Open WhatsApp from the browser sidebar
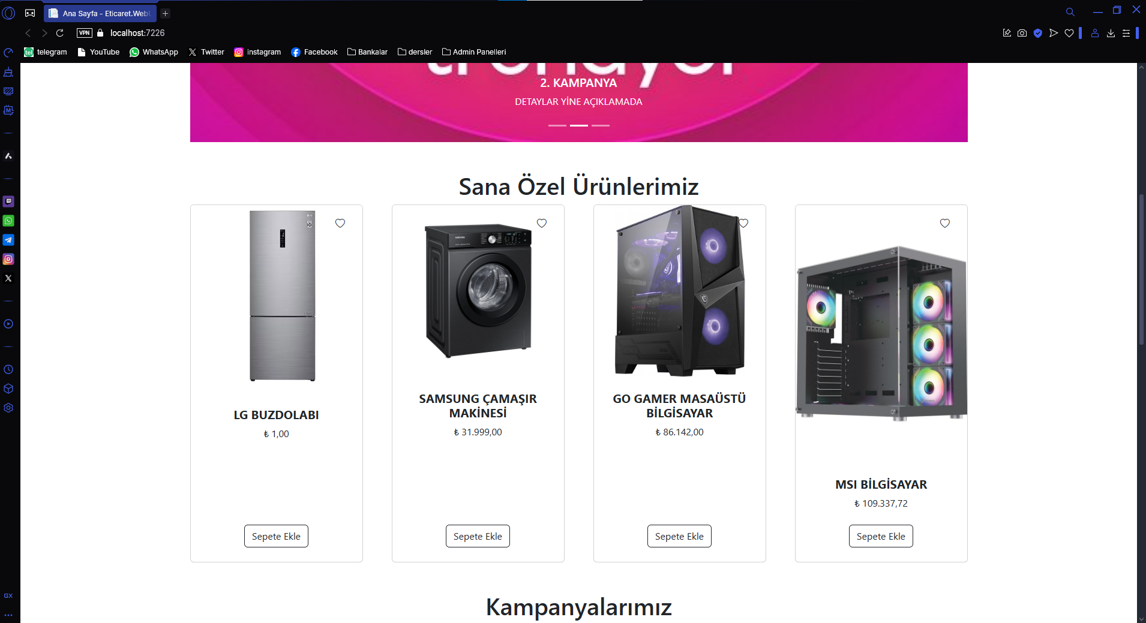 (8, 221)
